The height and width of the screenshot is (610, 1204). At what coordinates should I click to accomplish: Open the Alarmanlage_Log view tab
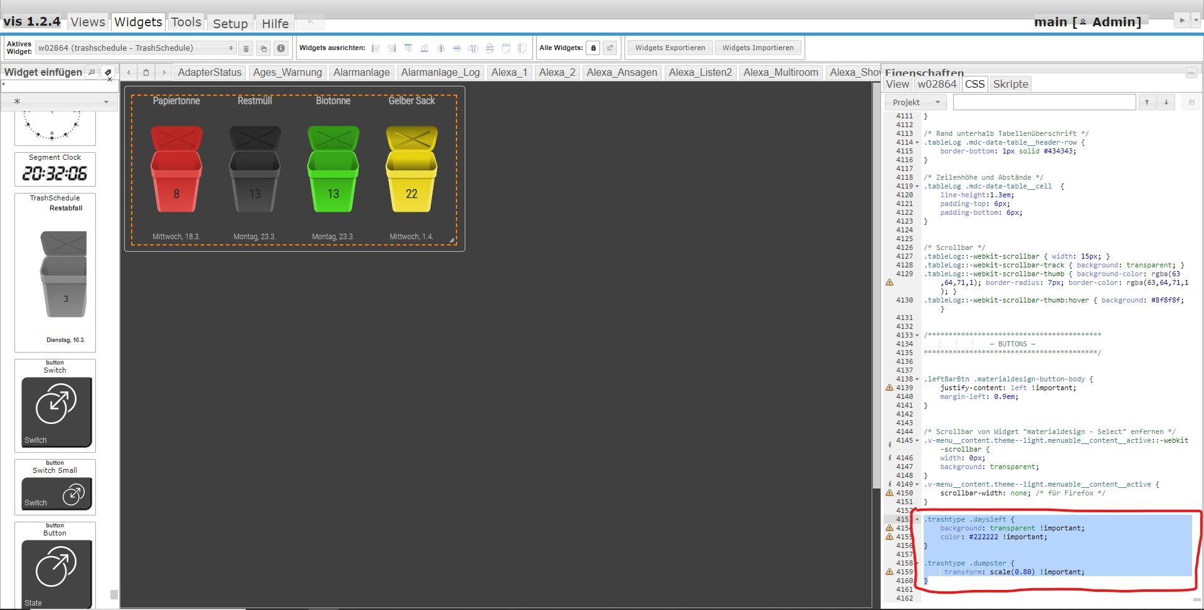[440, 73]
